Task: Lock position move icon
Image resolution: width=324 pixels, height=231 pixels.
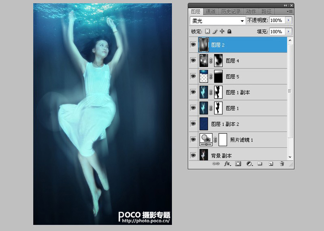Action: tap(222, 31)
